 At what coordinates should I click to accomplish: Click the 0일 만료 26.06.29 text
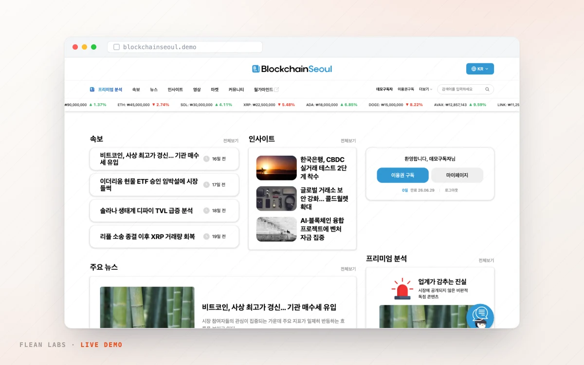pos(418,190)
